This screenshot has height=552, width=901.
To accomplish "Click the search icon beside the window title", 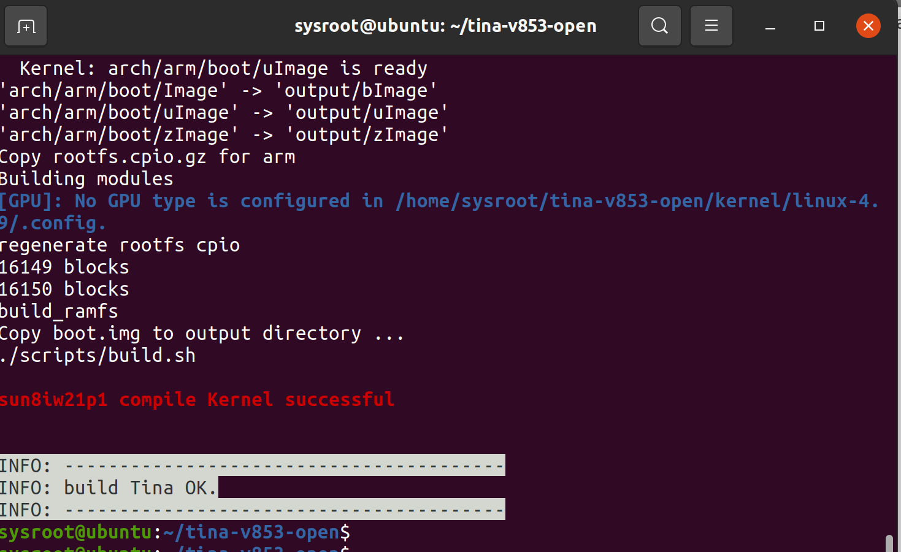I will [x=659, y=25].
